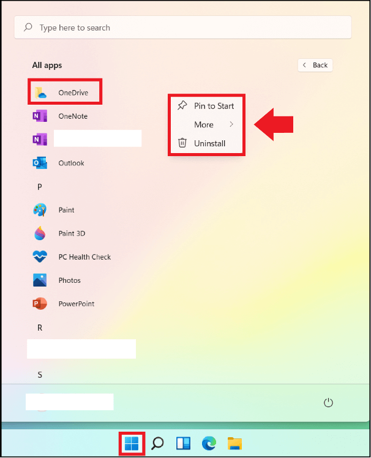The height and width of the screenshot is (458, 371).
Task: Open the Widgets panel from taskbar
Action: (x=183, y=443)
